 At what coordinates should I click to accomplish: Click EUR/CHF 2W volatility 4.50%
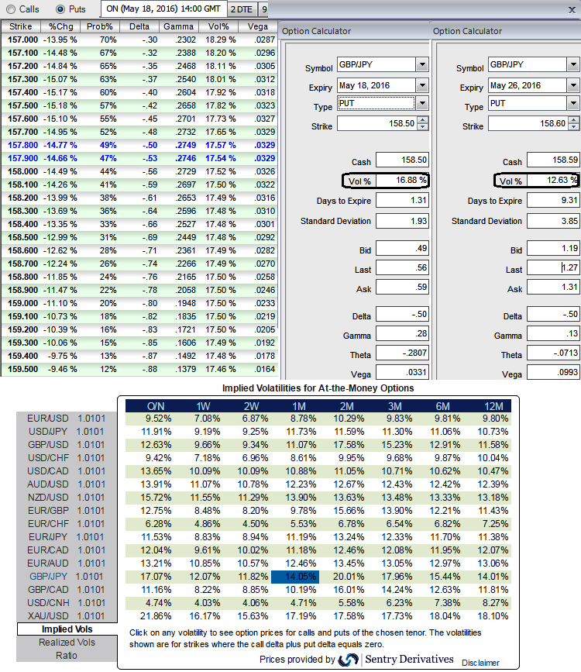coord(256,524)
